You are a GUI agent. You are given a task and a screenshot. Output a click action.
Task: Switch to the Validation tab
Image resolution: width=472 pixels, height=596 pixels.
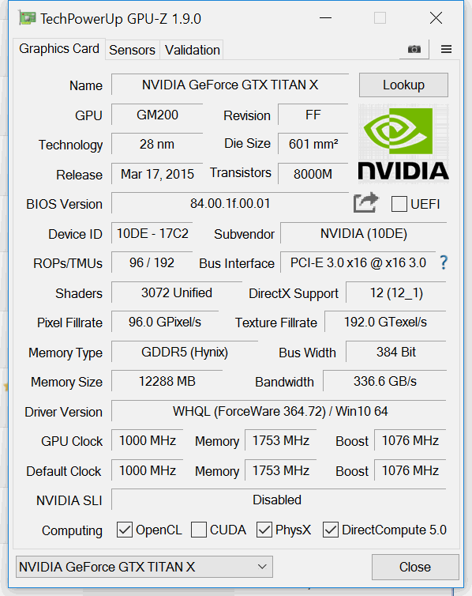[x=192, y=50]
